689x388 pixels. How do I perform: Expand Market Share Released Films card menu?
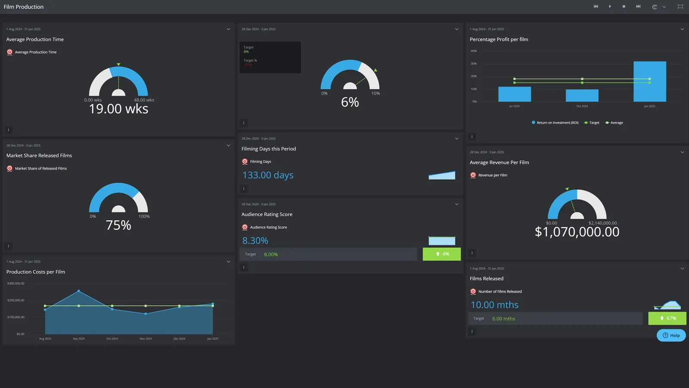229,146
